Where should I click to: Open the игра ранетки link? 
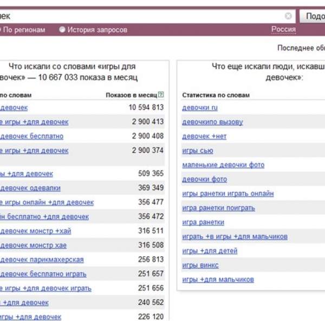[x=203, y=222]
